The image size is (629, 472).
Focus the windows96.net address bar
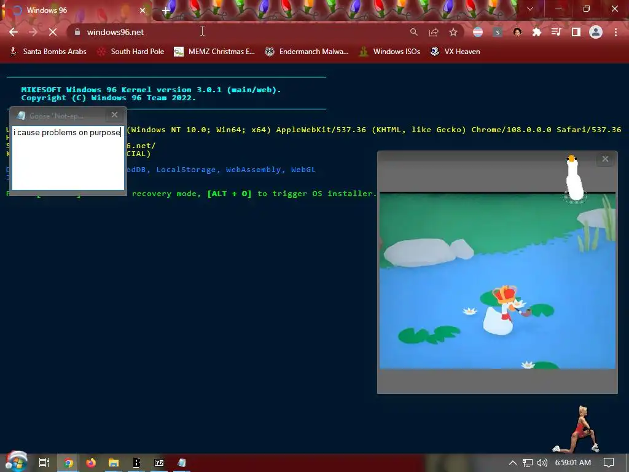coord(241,32)
